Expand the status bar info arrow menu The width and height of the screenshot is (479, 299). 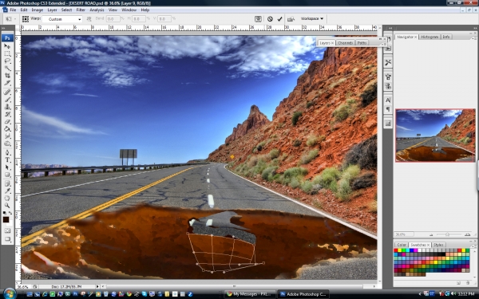point(97,286)
